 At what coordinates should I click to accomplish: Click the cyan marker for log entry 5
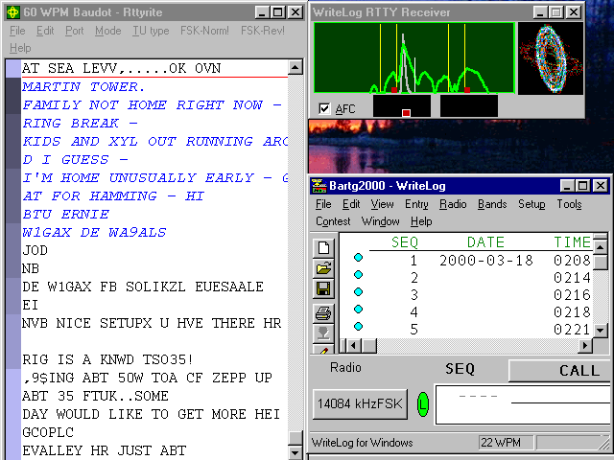358,326
